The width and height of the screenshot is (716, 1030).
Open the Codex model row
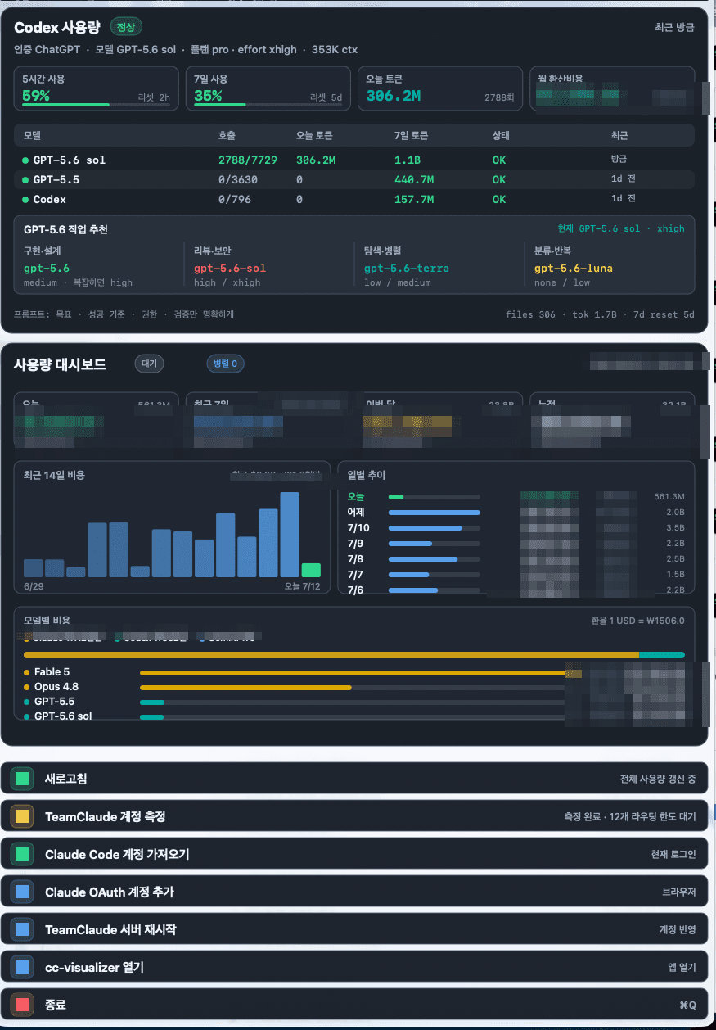(354, 199)
